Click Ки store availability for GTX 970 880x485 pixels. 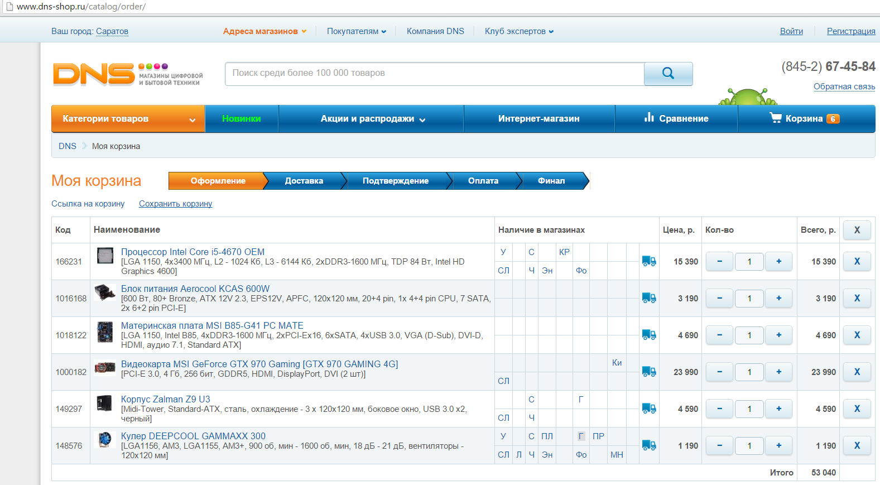point(617,363)
